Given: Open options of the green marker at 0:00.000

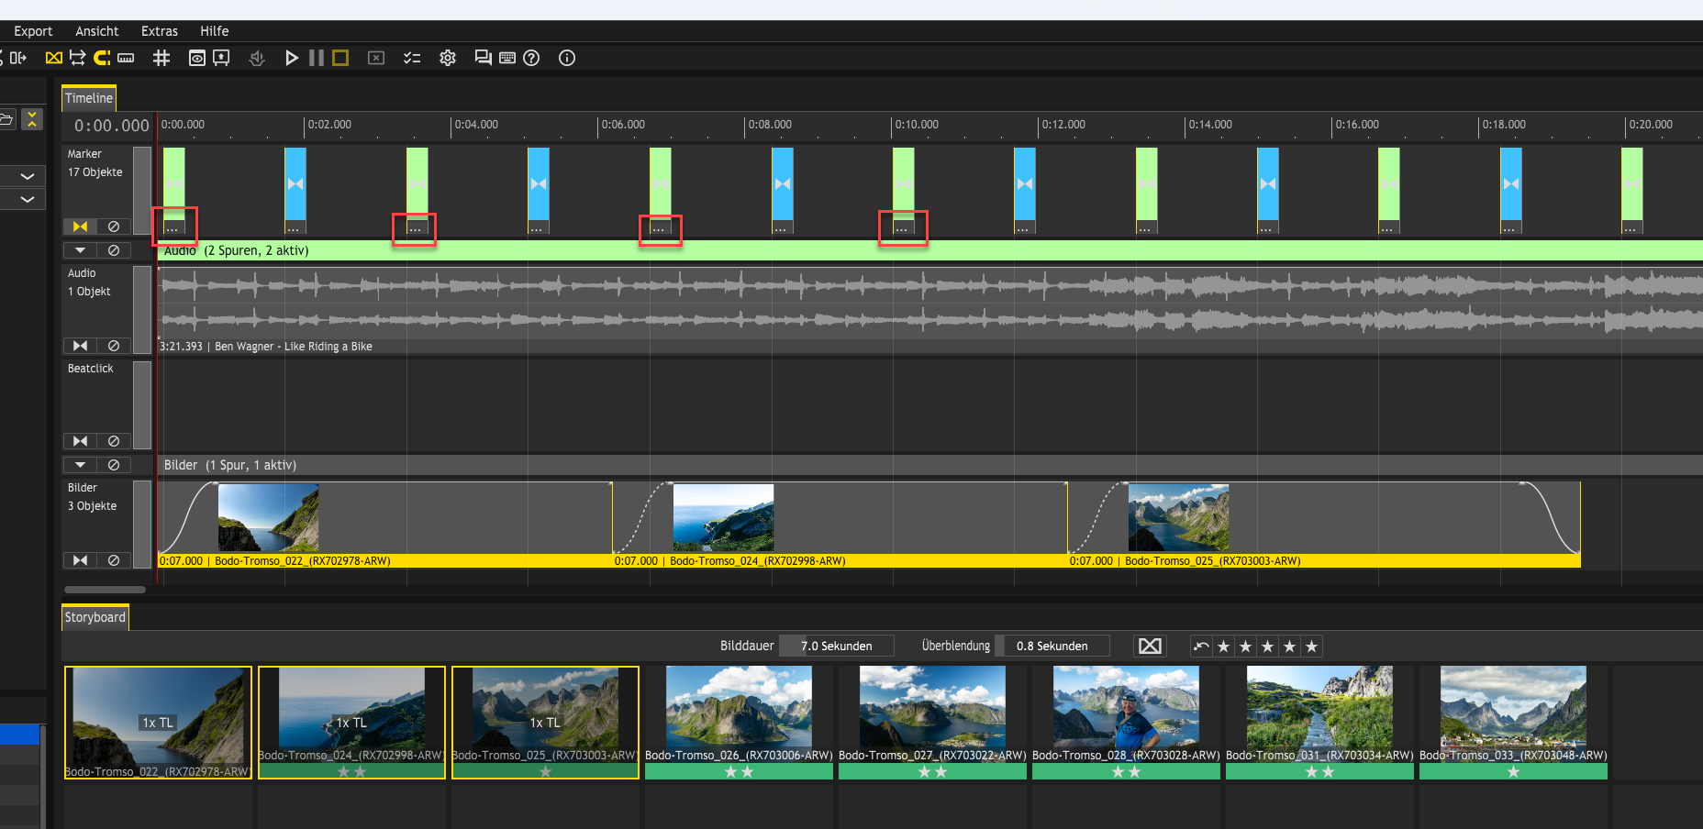Looking at the screenshot, I should point(173,227).
